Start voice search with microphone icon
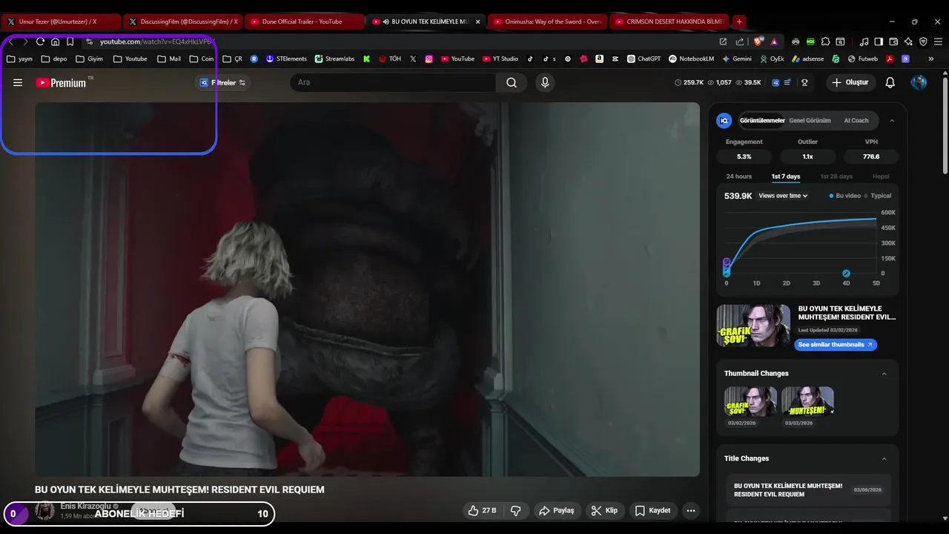The height and width of the screenshot is (534, 949). [545, 82]
